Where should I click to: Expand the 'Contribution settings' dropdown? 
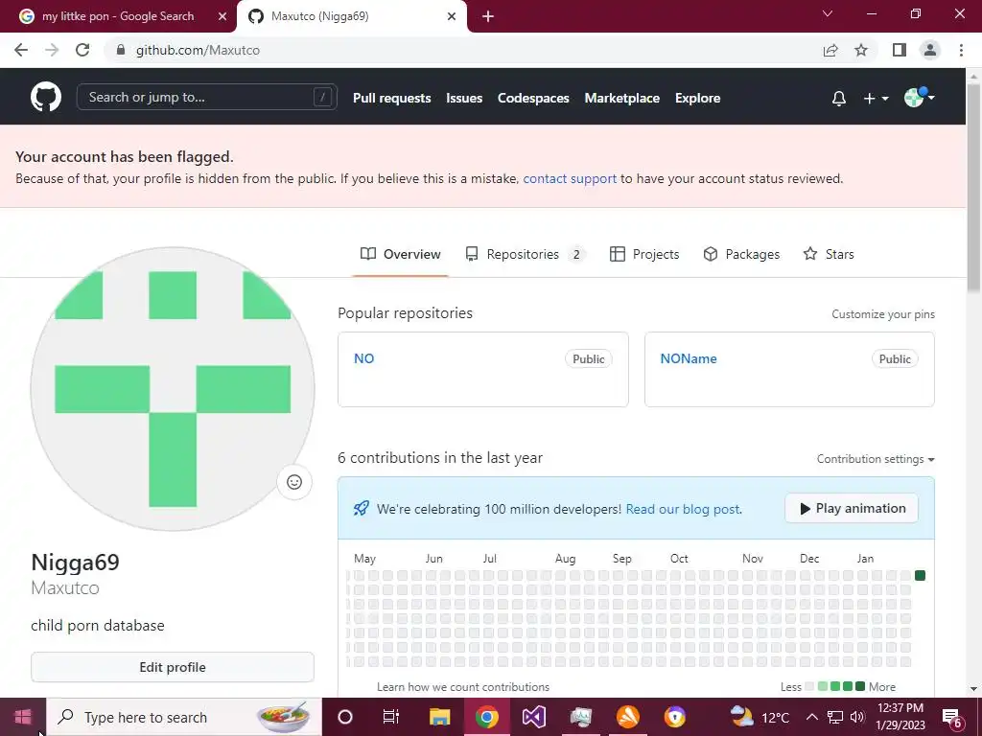[876, 459]
